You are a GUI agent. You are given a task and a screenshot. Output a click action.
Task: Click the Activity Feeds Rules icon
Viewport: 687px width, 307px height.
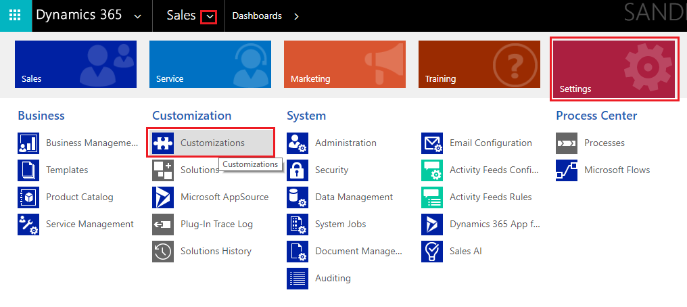tap(432, 197)
